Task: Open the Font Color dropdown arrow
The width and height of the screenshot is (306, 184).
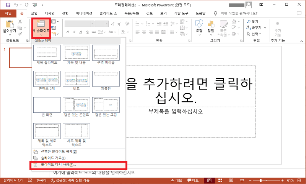Action: coord(128,32)
